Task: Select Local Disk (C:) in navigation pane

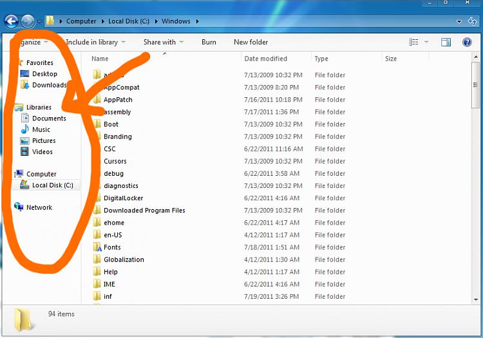Action: (x=53, y=185)
